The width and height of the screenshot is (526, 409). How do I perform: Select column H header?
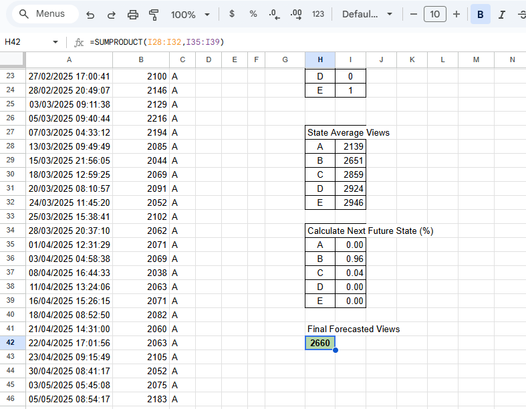(x=320, y=60)
